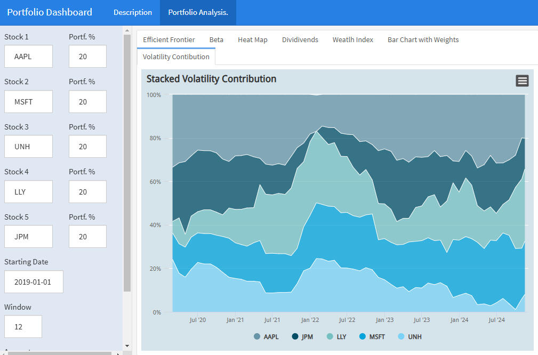View the Weatlh Index tab

point(352,39)
